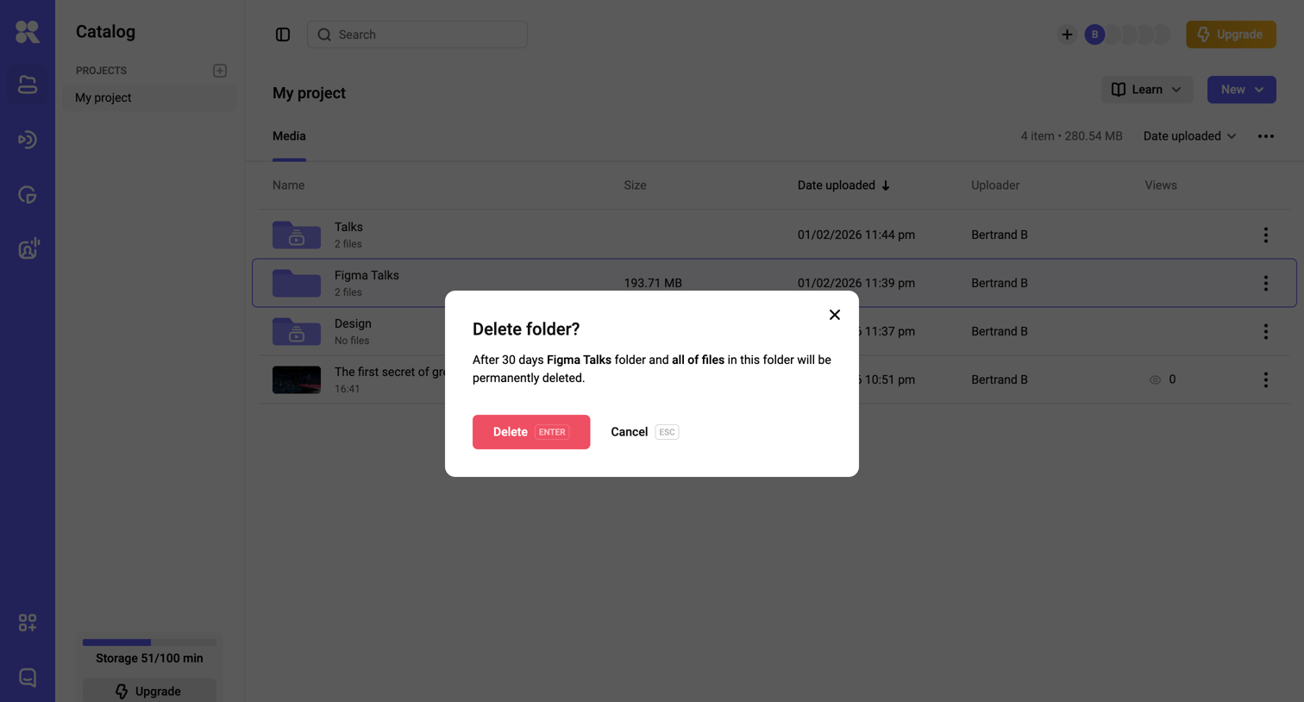
Task: Open the kebab menu for the video row
Action: [x=1266, y=379]
